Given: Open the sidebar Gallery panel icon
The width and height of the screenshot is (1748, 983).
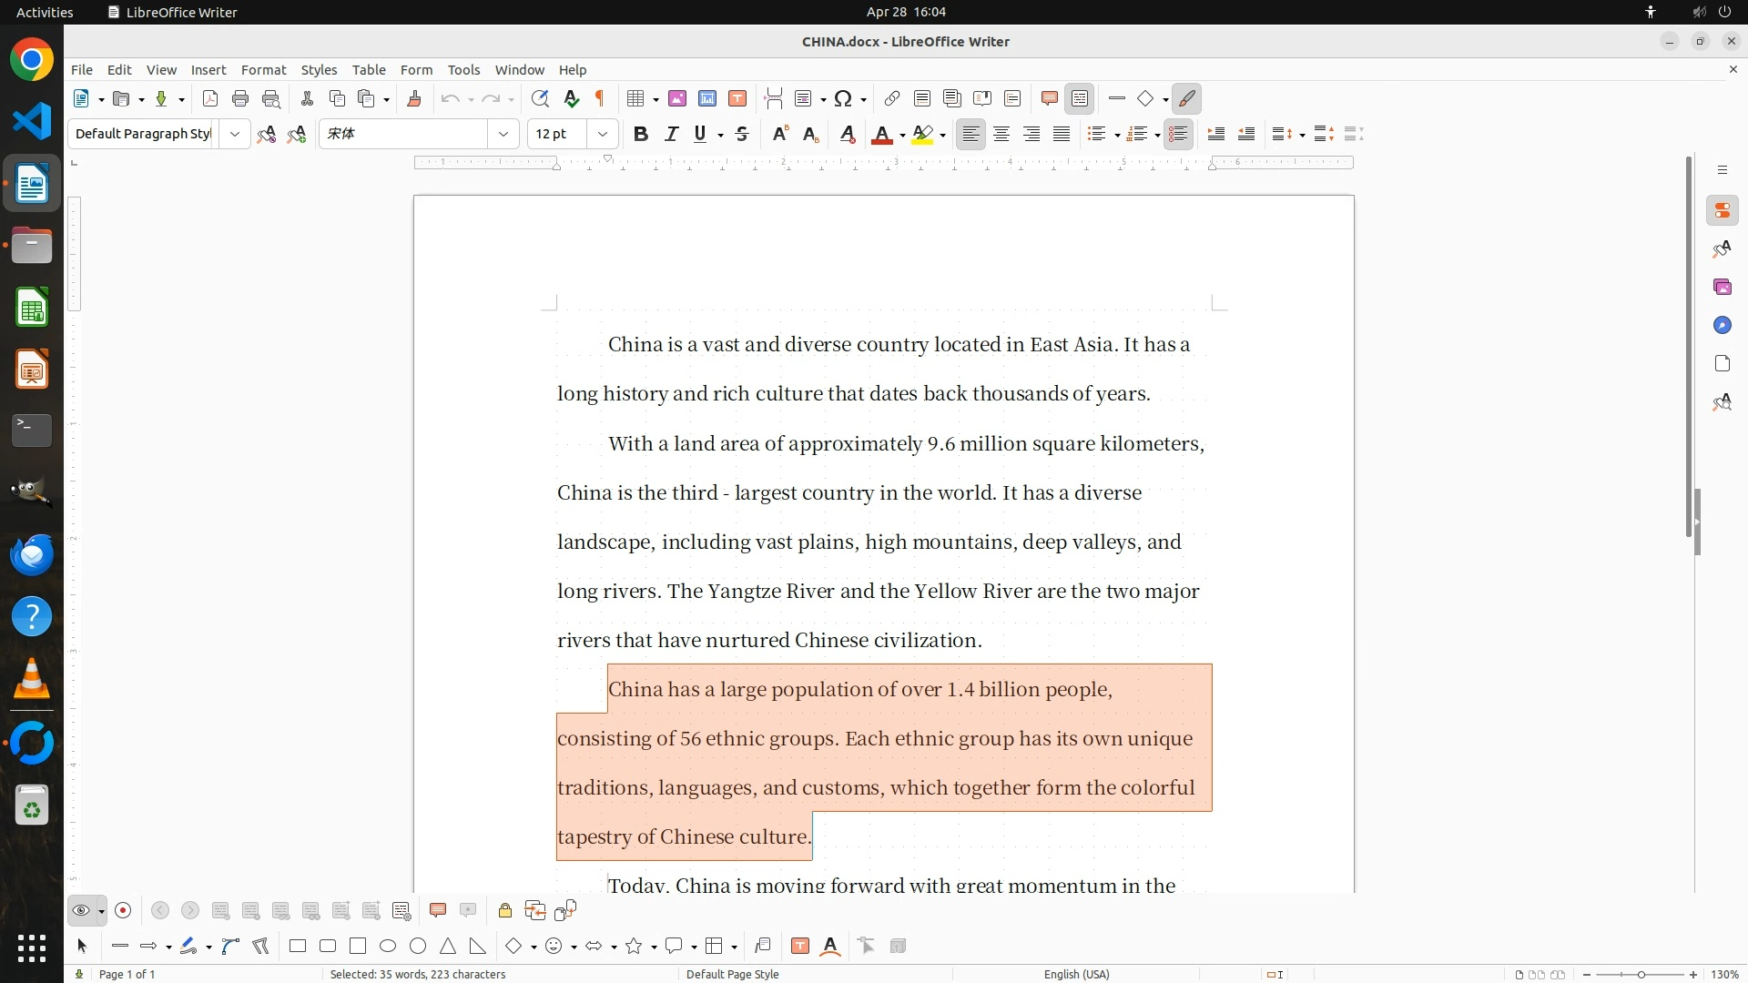Looking at the screenshot, I should 1722,287.
